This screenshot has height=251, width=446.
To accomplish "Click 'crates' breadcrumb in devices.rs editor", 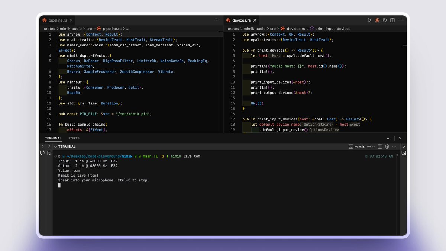I will 233,29.
